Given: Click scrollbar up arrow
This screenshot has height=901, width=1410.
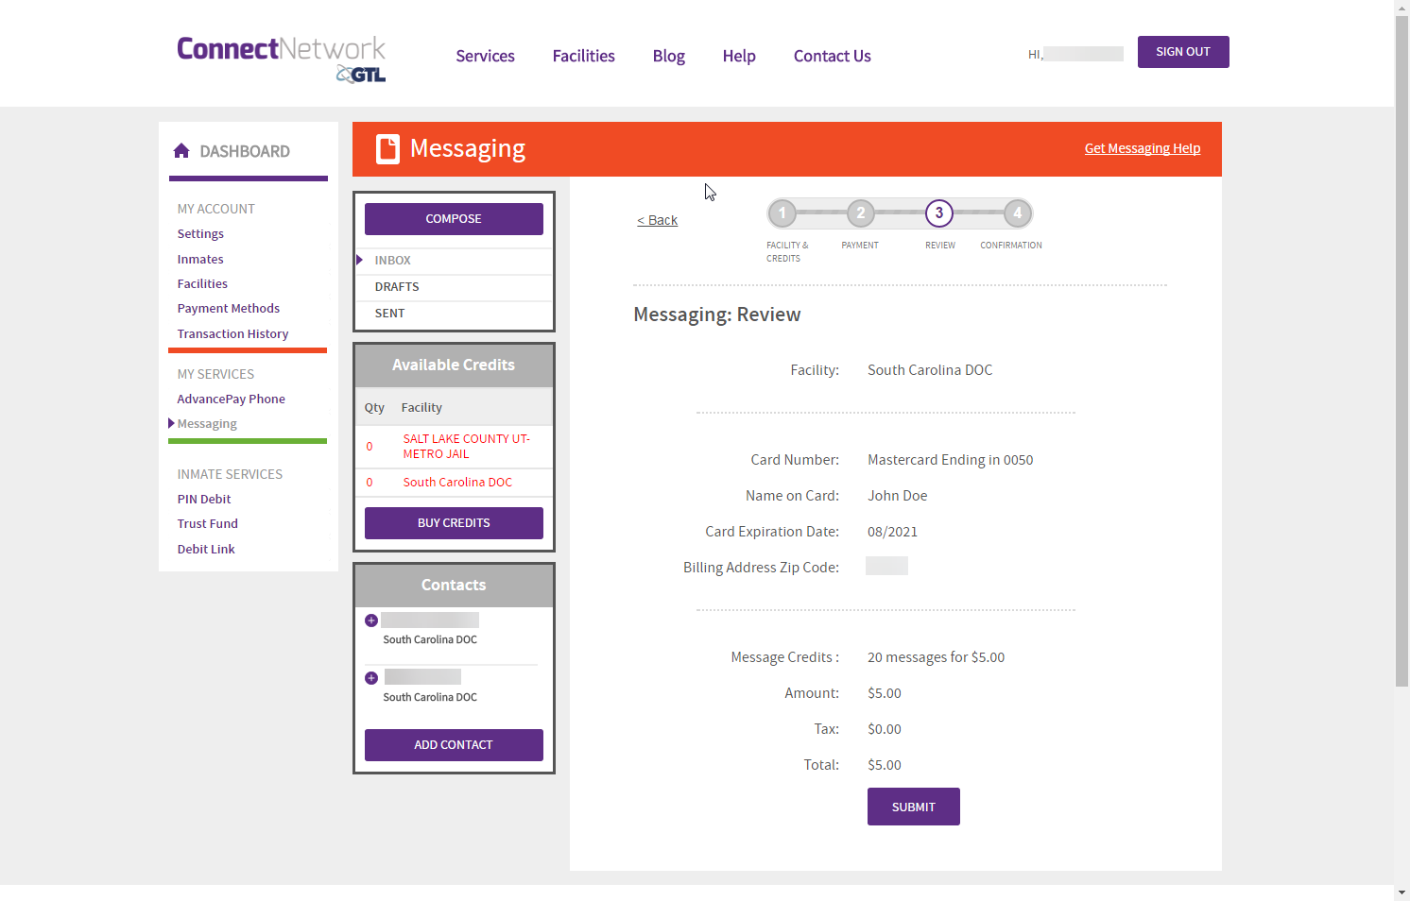Looking at the screenshot, I should [1401, 8].
